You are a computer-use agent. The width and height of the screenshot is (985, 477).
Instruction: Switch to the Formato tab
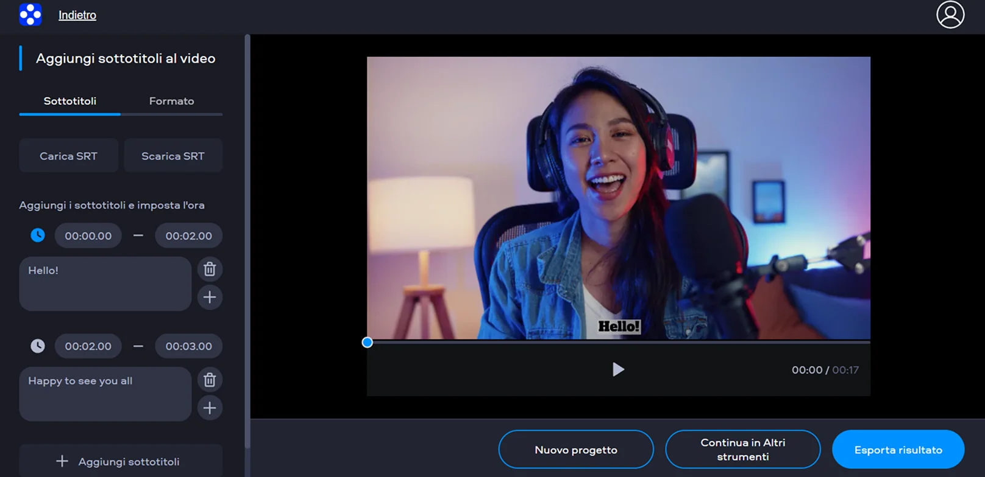click(x=171, y=101)
